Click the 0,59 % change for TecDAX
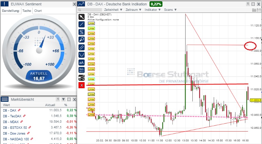Image resolution: width=262 pixels, height=144 pixels. (x=72, y=116)
